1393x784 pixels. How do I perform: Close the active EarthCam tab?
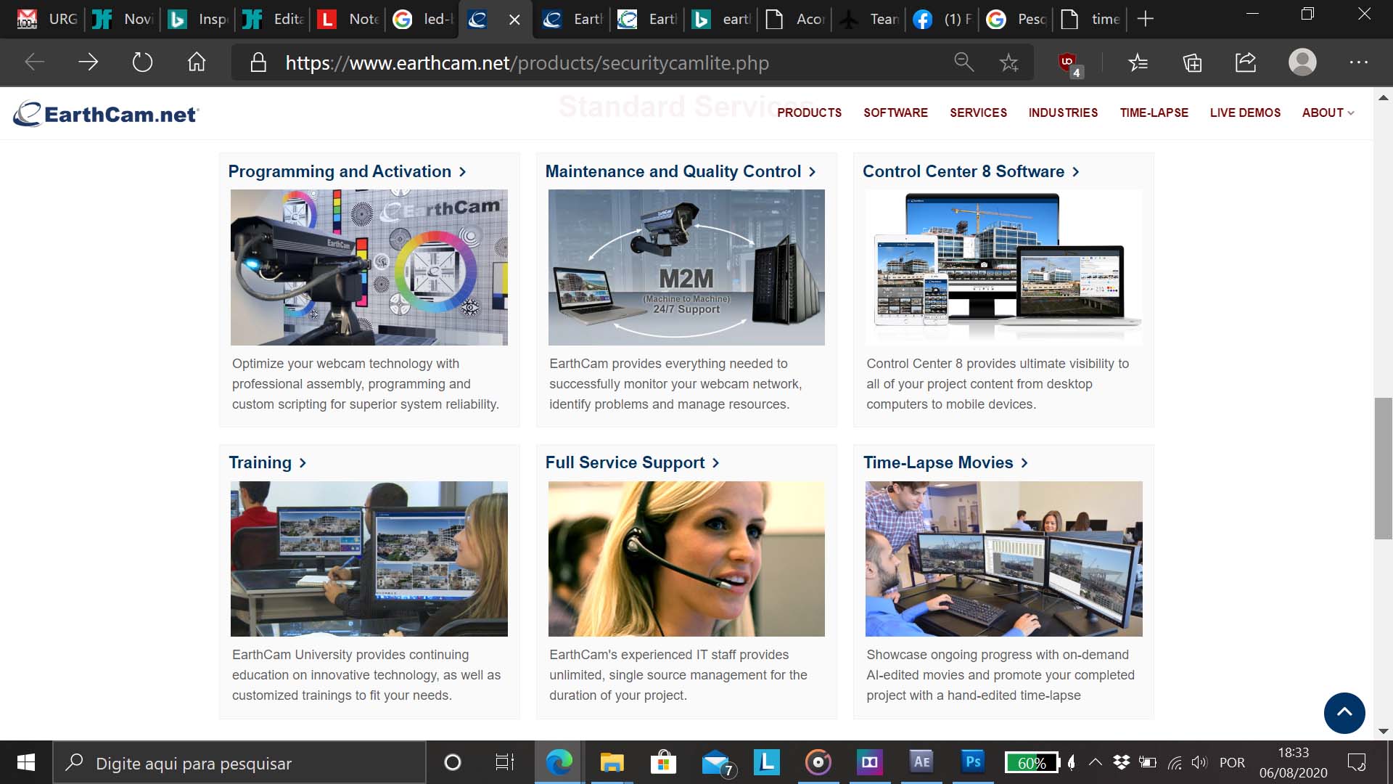(514, 20)
